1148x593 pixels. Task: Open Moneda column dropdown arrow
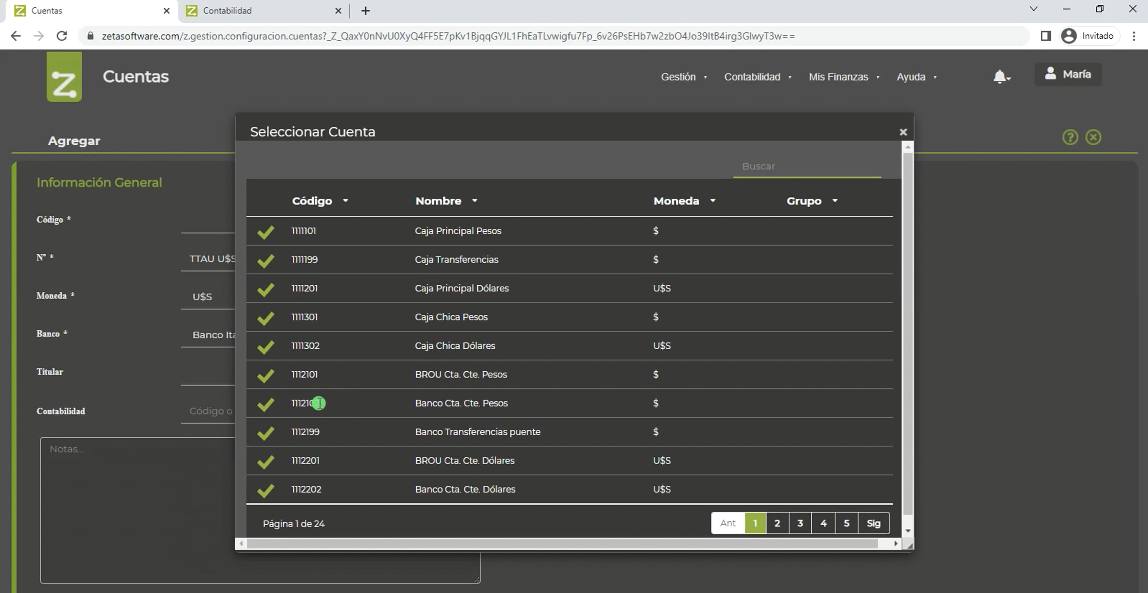[x=713, y=201]
